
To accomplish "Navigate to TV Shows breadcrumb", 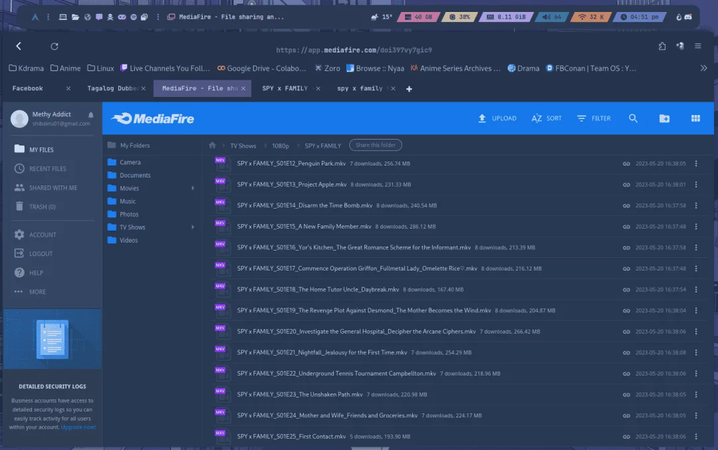I will tap(243, 146).
